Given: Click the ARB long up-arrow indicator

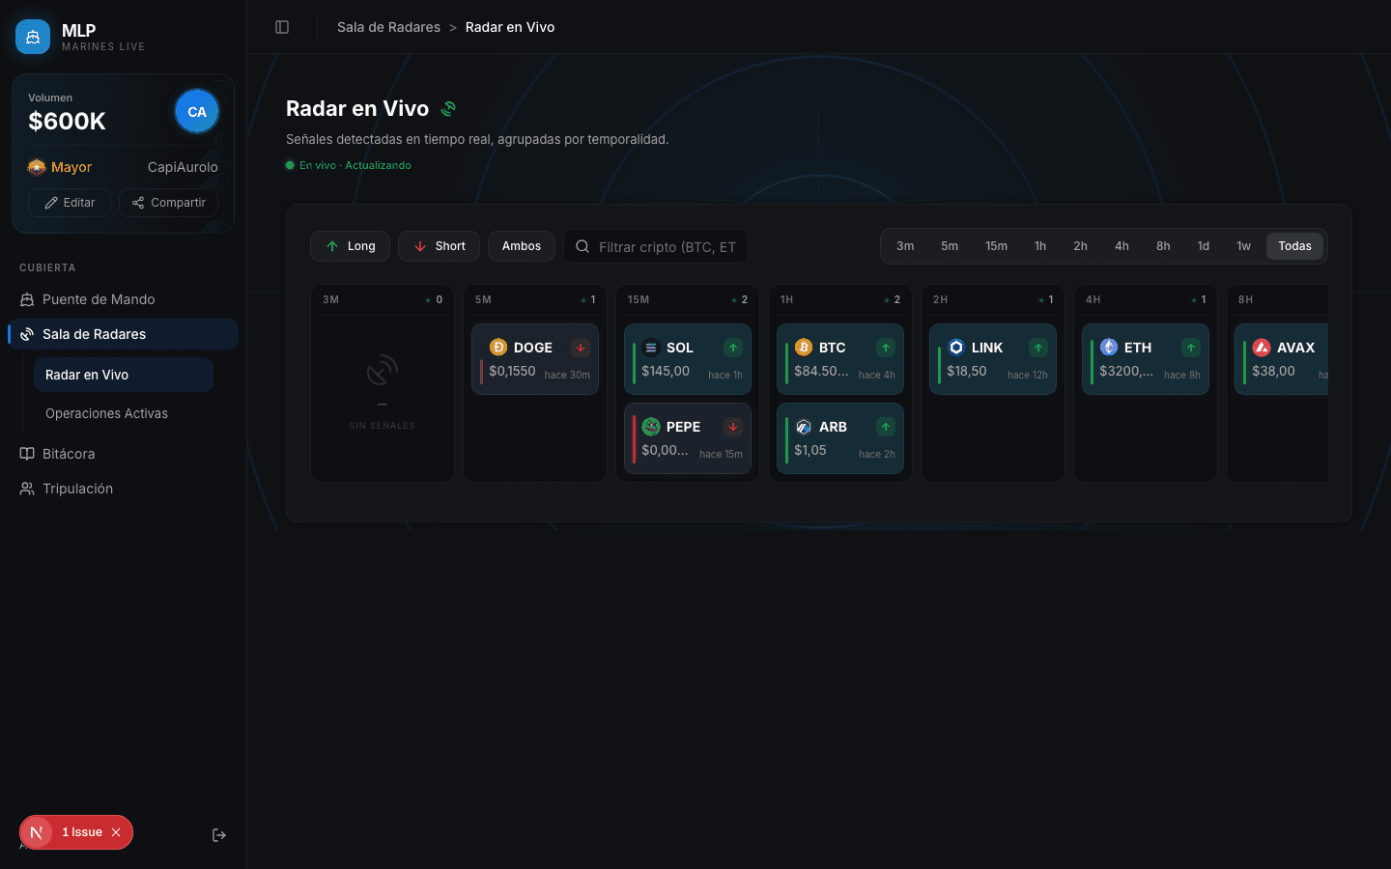Looking at the screenshot, I should [886, 427].
